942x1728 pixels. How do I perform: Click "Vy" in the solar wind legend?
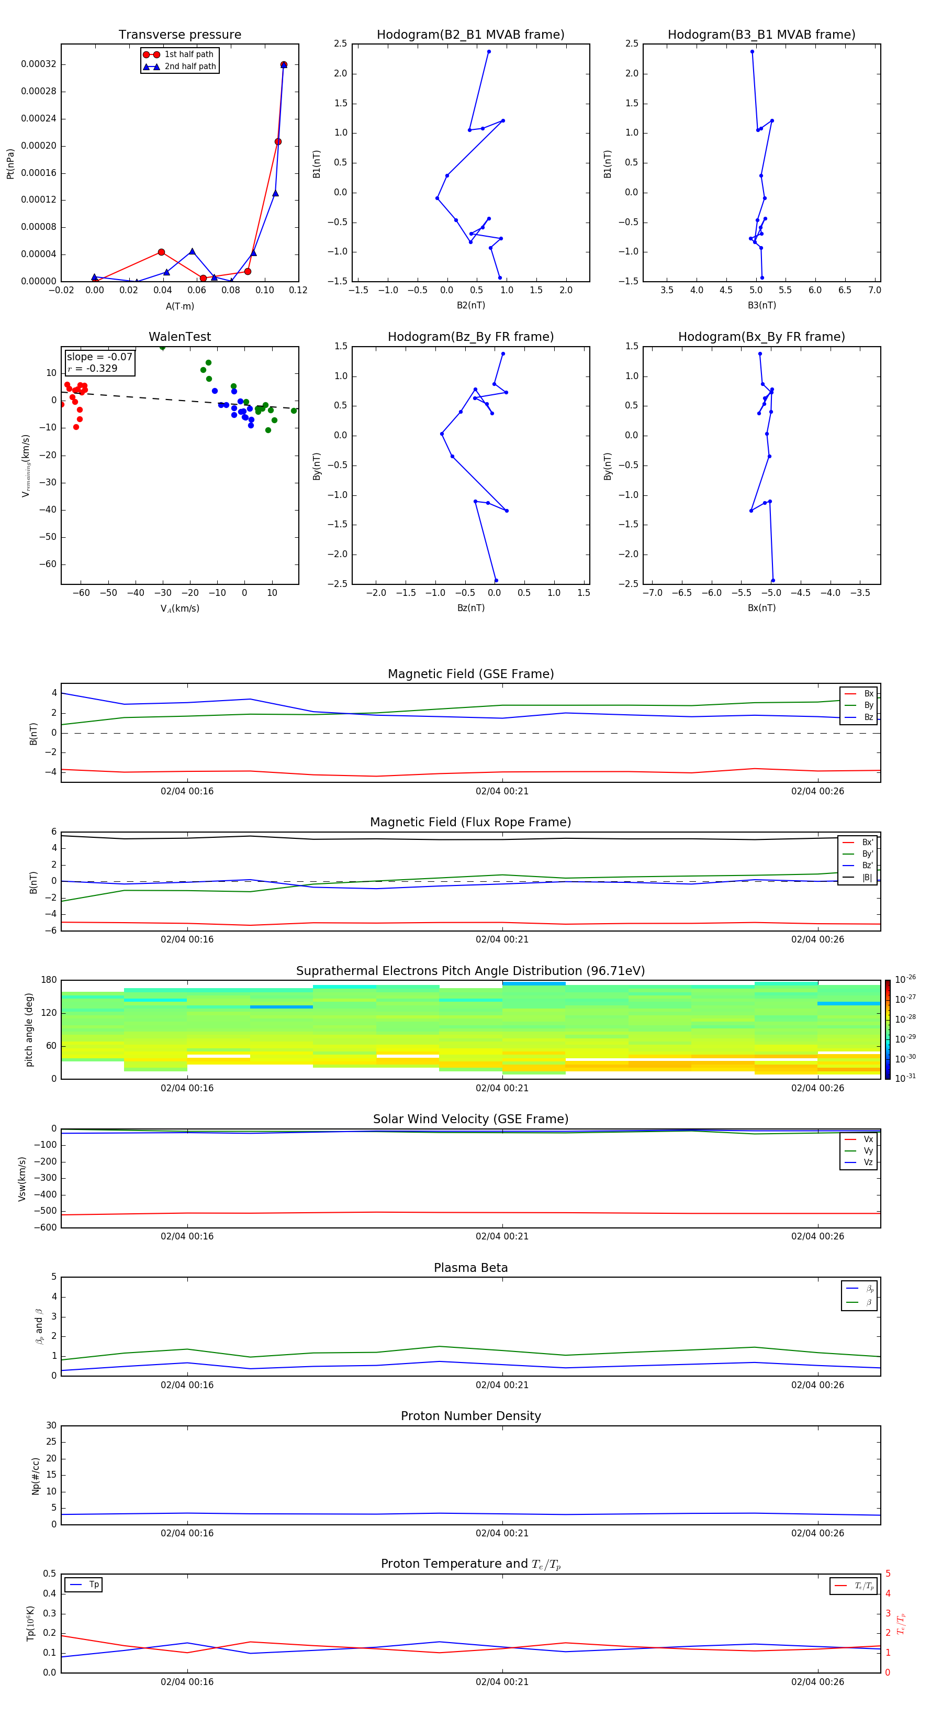point(868,1151)
